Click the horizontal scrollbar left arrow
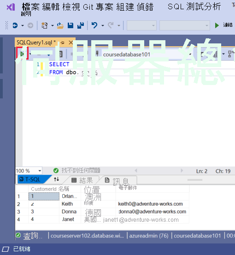Viewport: 235px width, 255px height. pyautogui.click(x=136, y=170)
